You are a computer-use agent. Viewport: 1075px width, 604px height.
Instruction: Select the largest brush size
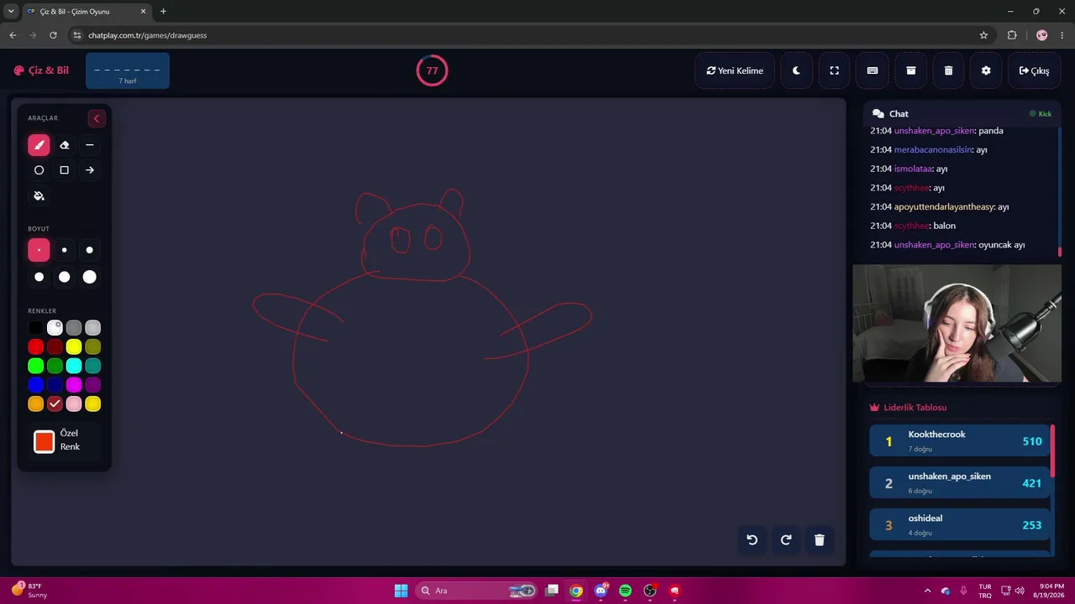tap(90, 277)
